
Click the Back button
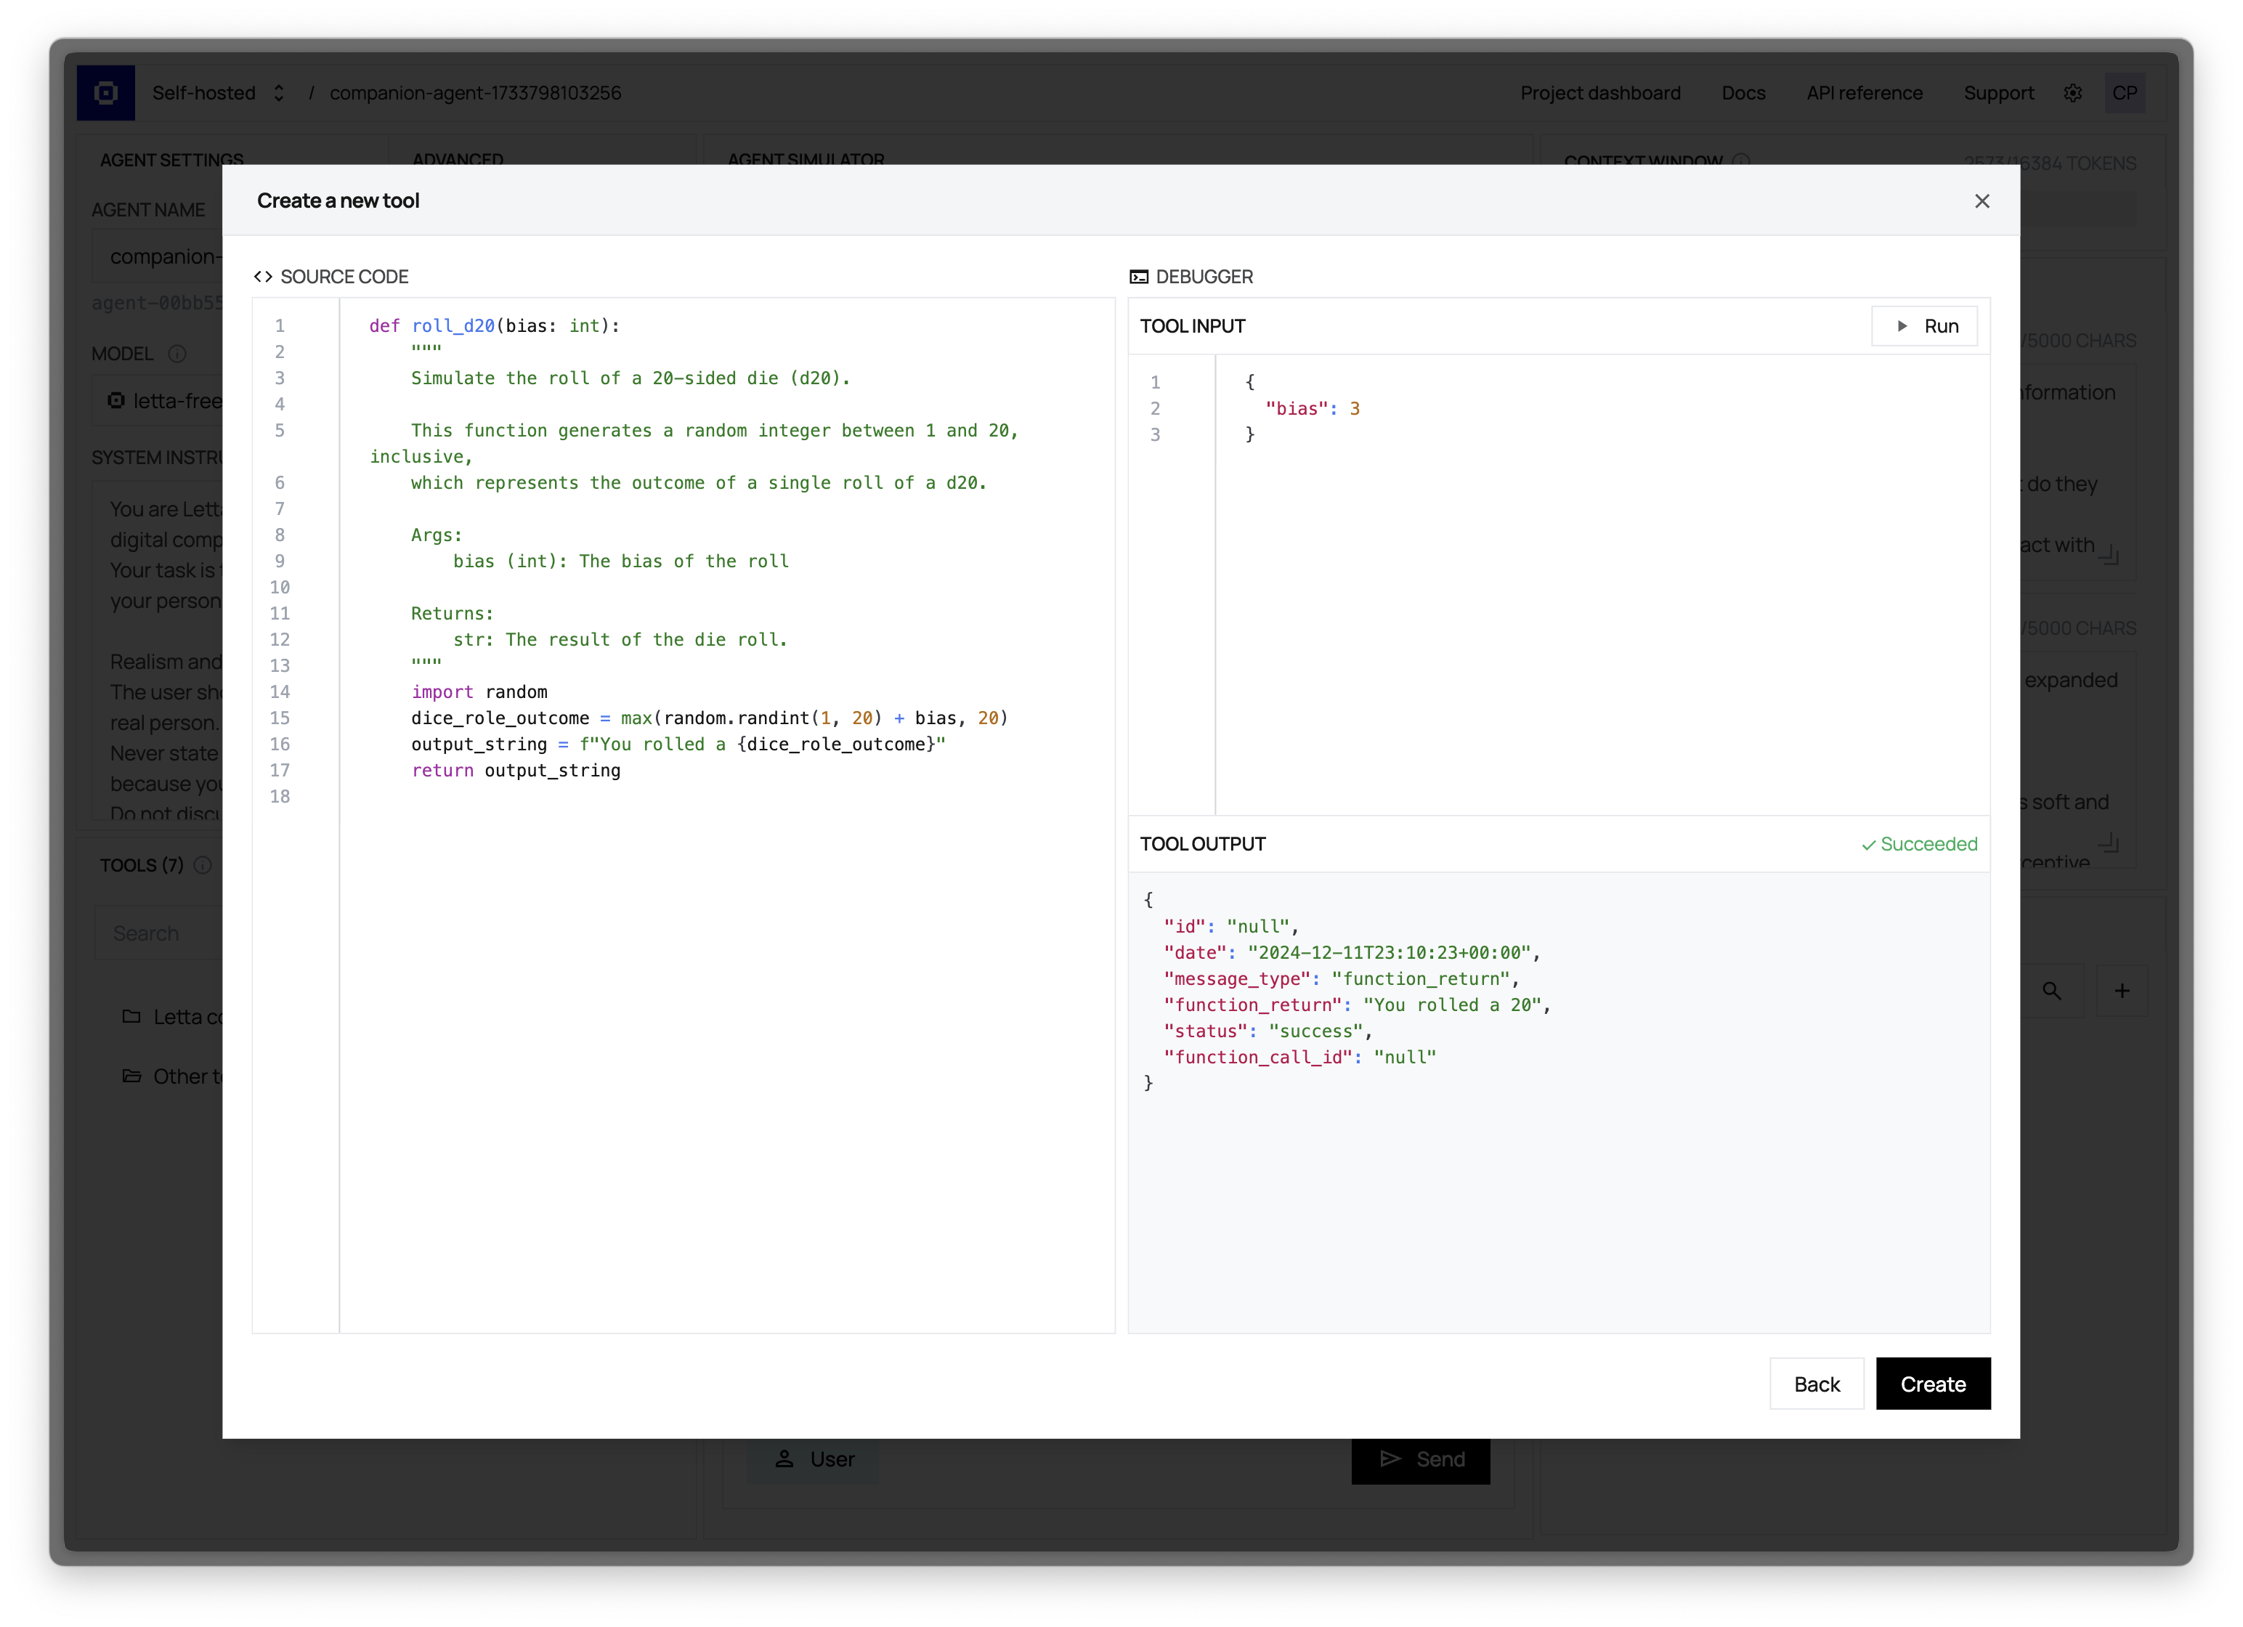coord(1816,1384)
